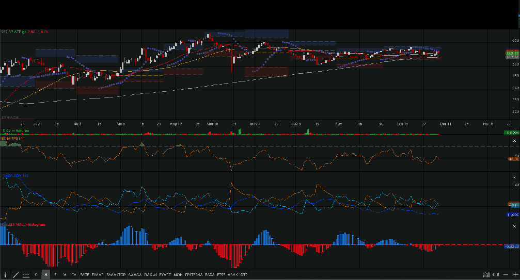The height and width of the screenshot is (280, 520).
Task: Select the M timeframe button
Action: pos(65,274)
